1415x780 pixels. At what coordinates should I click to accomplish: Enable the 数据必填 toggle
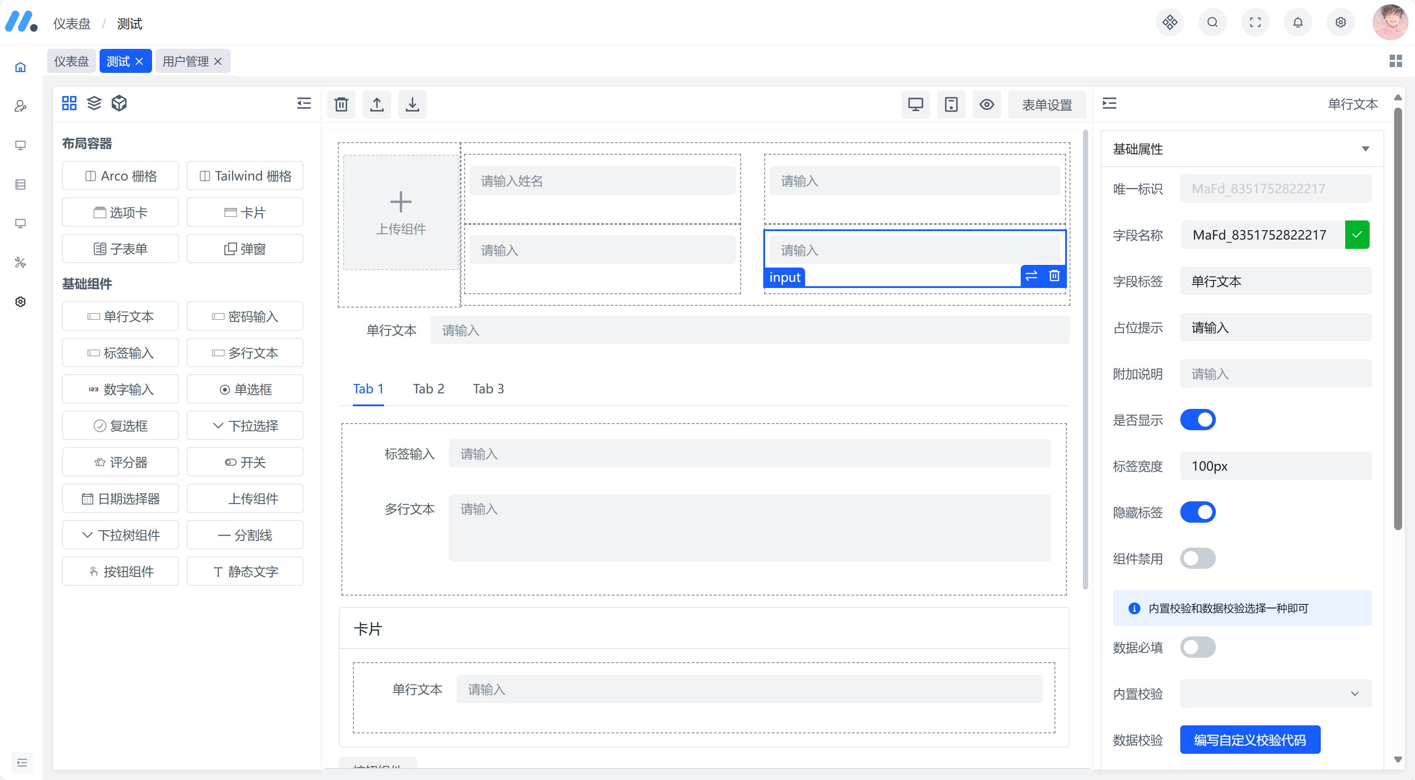(x=1198, y=647)
